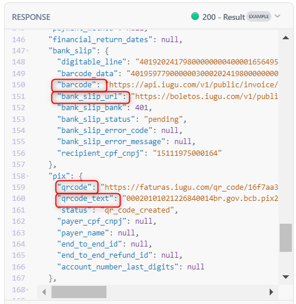The image size is (296, 304).
Task: Click the "qrcode_text" key
Action: click(x=85, y=199)
